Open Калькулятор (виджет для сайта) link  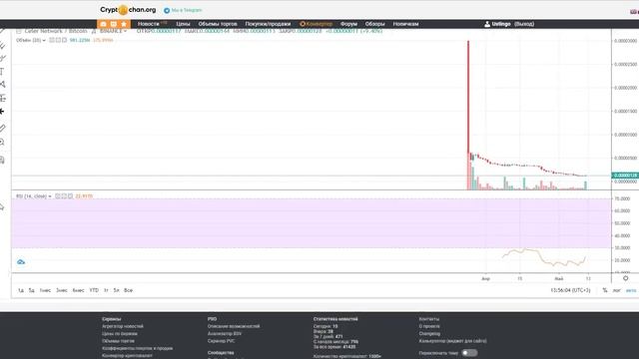tap(452, 341)
